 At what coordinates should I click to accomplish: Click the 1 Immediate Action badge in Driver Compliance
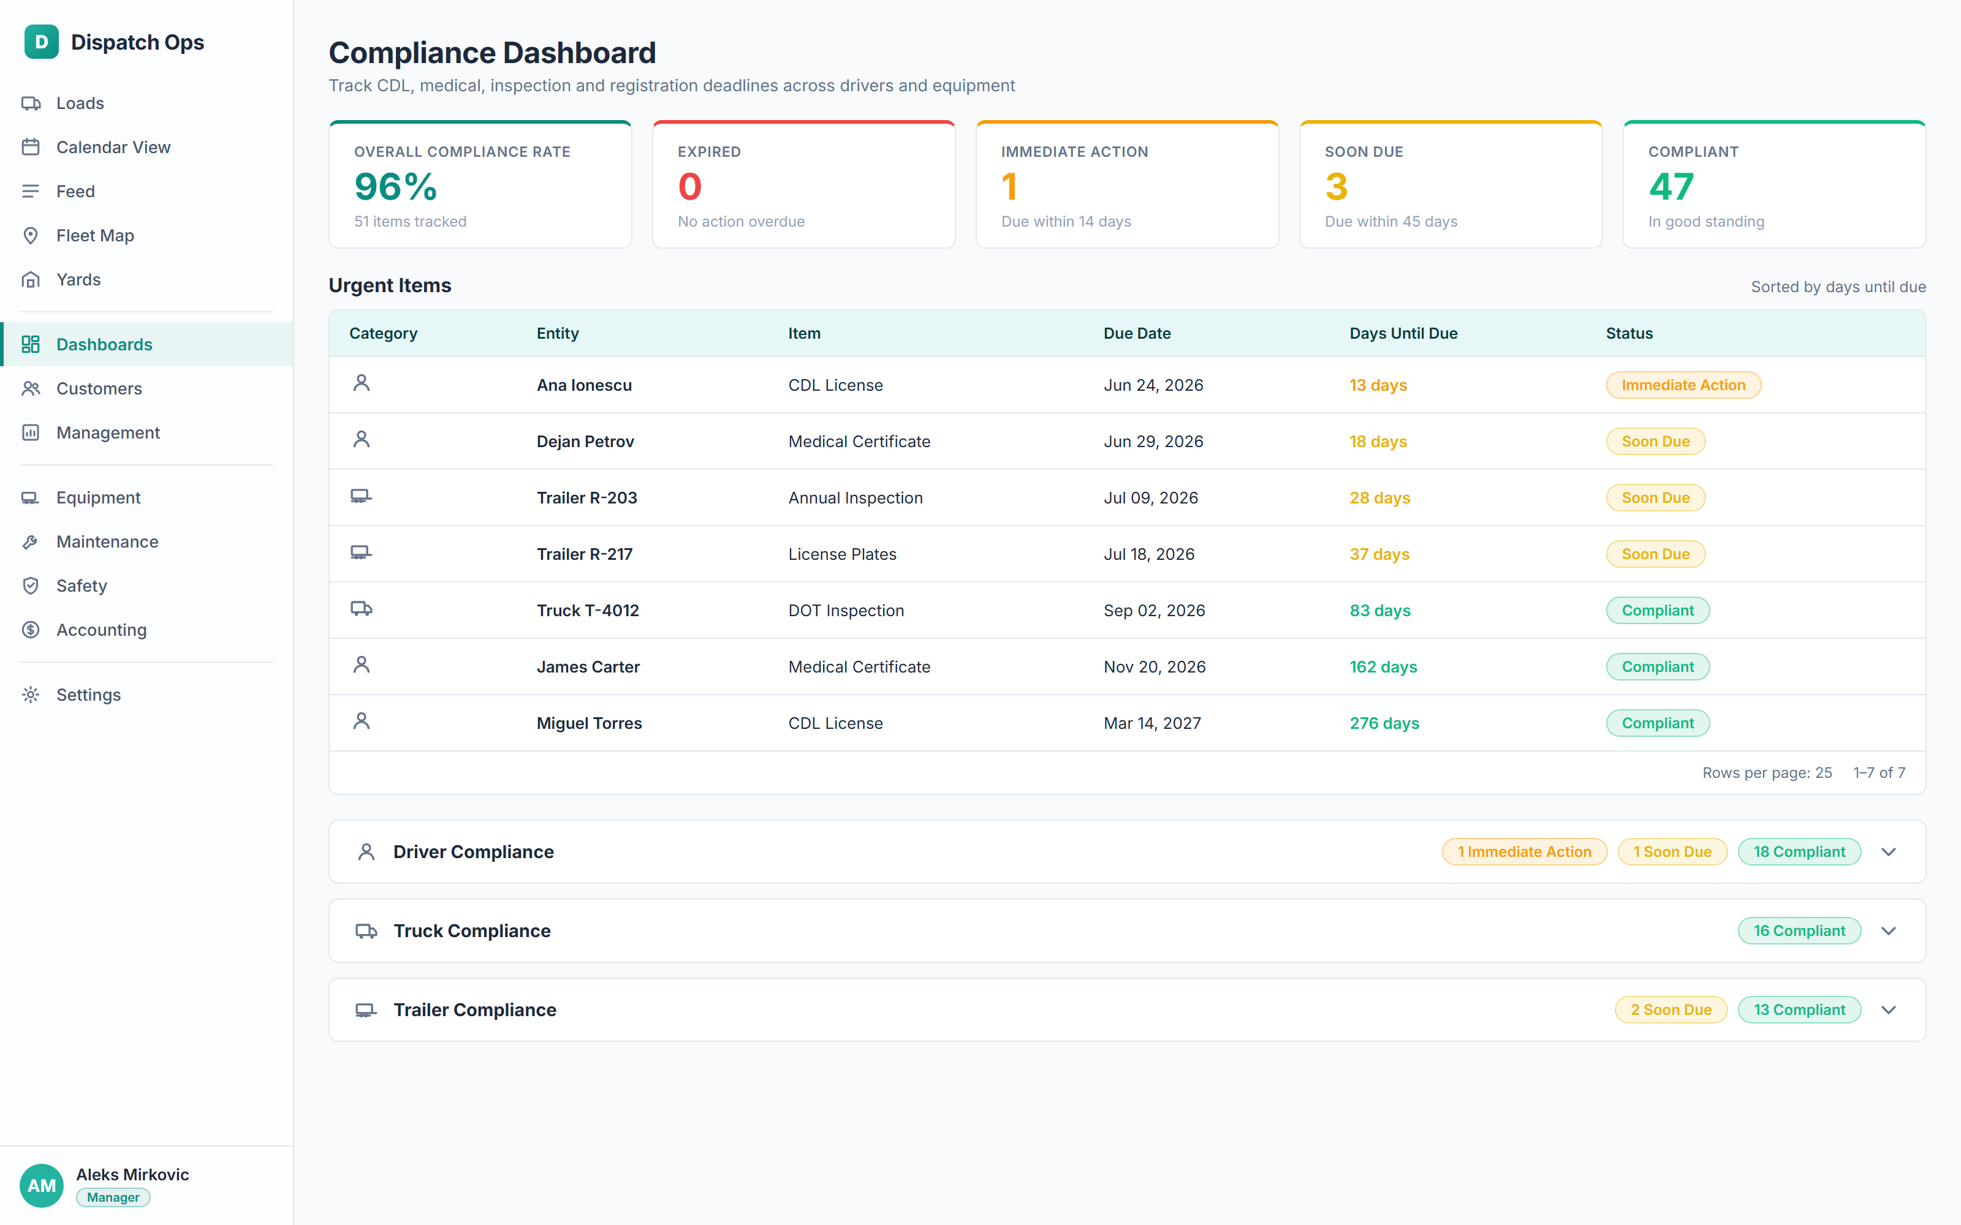(x=1524, y=853)
